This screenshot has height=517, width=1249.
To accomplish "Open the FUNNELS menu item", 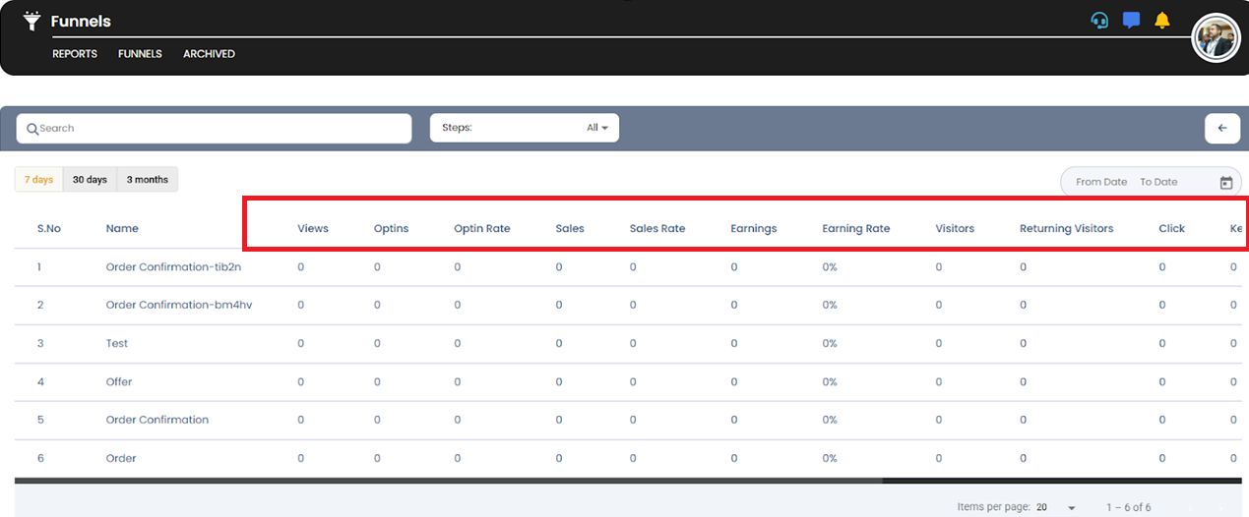I will tap(140, 54).
